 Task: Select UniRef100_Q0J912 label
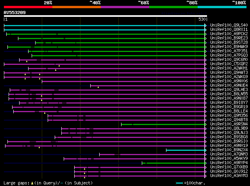[229, 172]
